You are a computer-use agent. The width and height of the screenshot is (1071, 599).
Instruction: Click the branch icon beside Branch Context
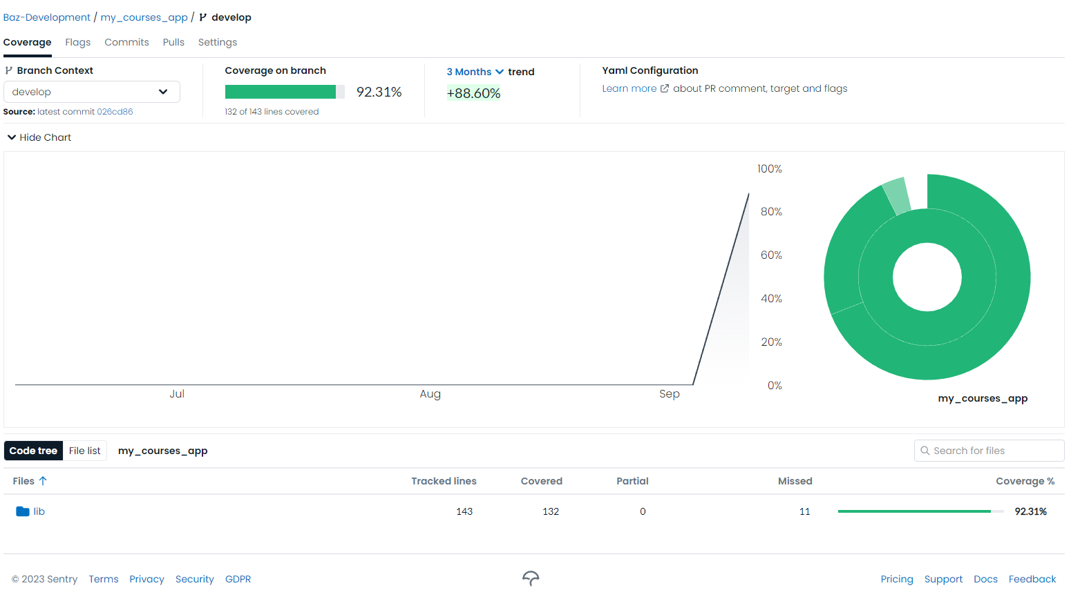(9, 70)
